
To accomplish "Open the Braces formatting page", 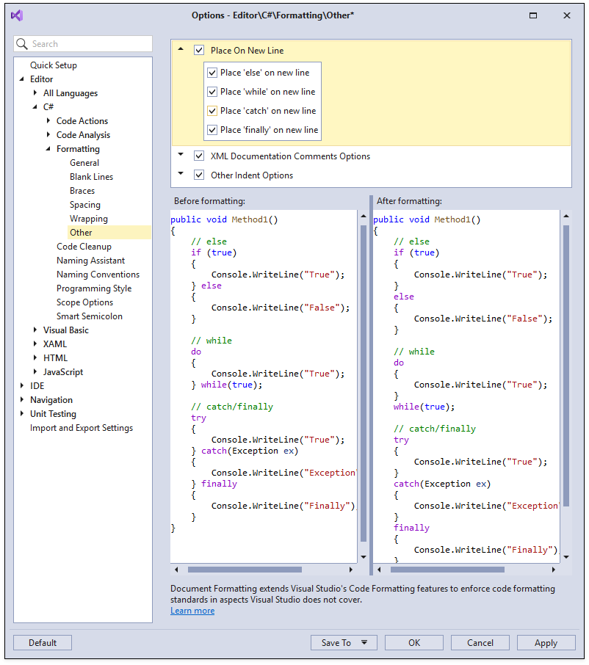I will point(82,191).
